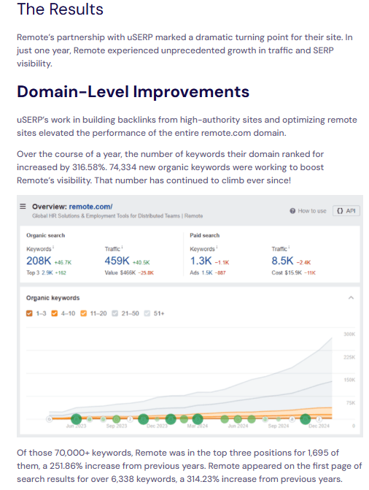Click the 150K y-axis label
Viewport: 369px width, 490px height.
[349, 380]
